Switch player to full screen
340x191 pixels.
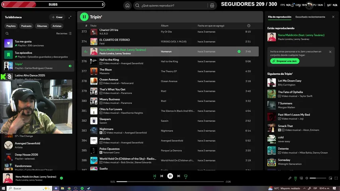coord(336,178)
